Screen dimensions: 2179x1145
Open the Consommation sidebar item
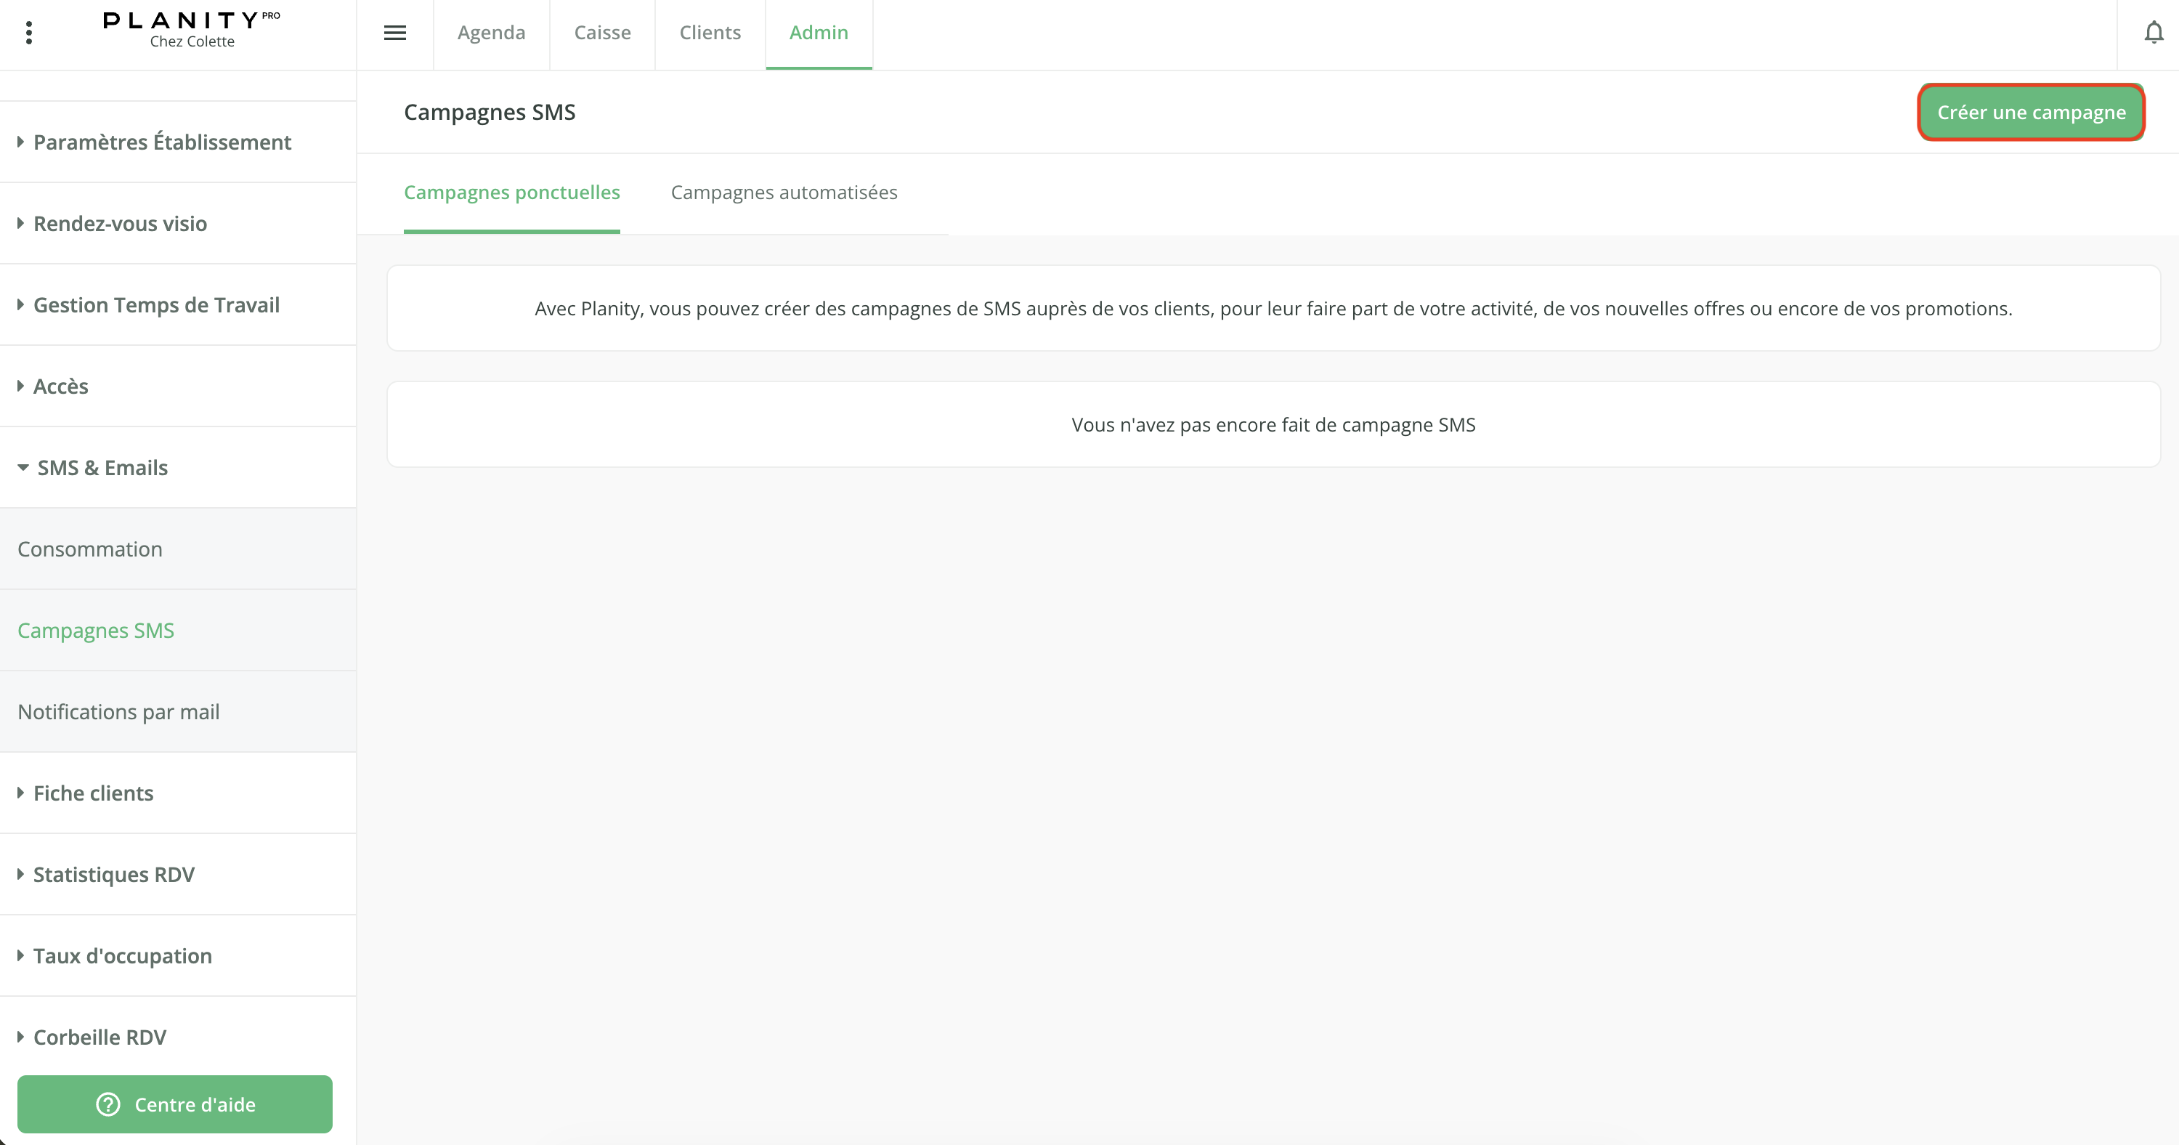(x=89, y=549)
